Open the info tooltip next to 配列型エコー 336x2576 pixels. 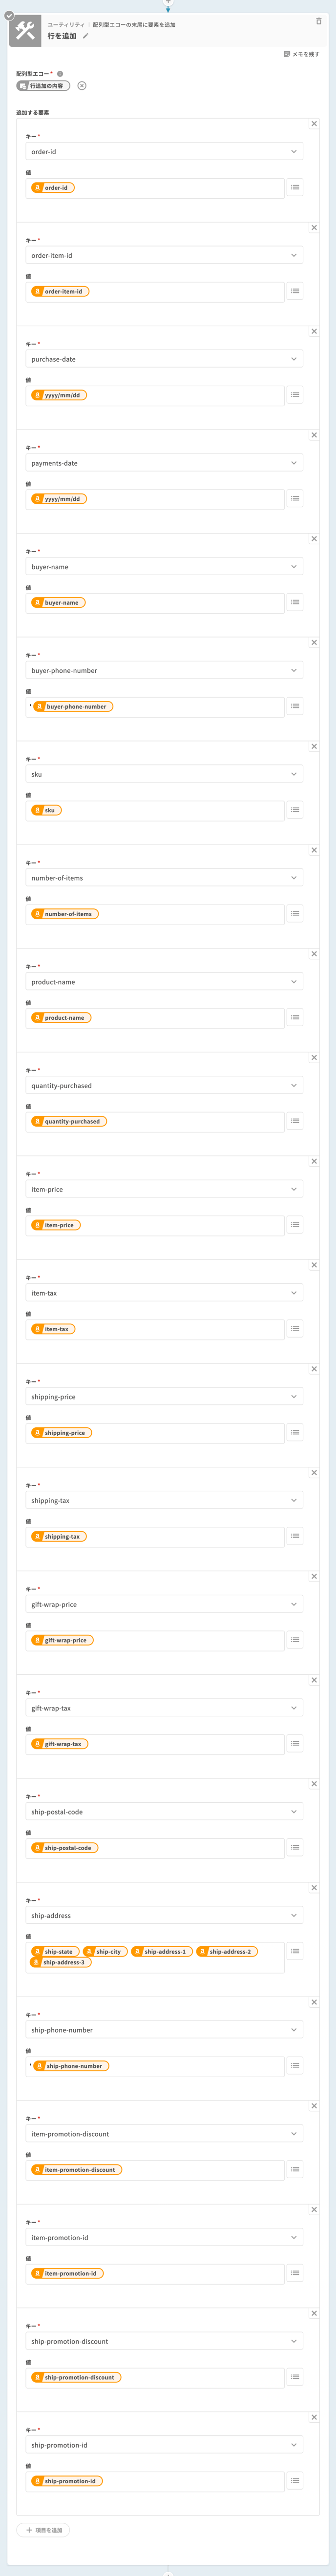tap(60, 74)
